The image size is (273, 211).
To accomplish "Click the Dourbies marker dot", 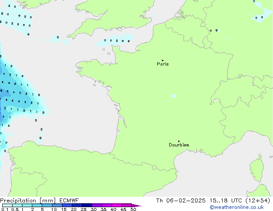I will (x=179, y=141).
